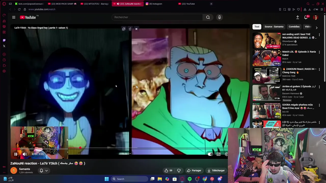
Task: Take a snapshot with the toolbar icon
Action: (x=284, y=9)
